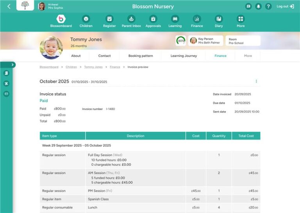The width and height of the screenshot is (300, 213).
Task: Open the Parent Inbox
Action: pos(131,21)
